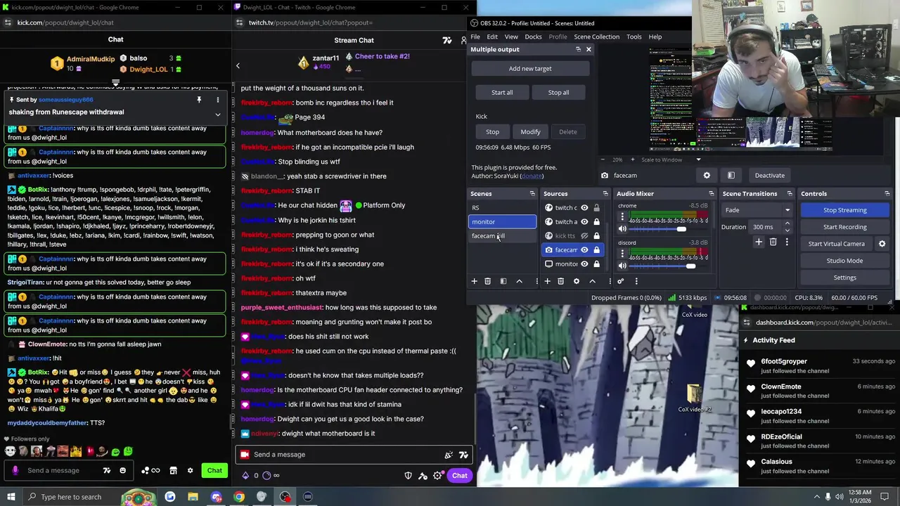Undock the Multiple output panel
The width and height of the screenshot is (900, 506).
tap(578, 49)
